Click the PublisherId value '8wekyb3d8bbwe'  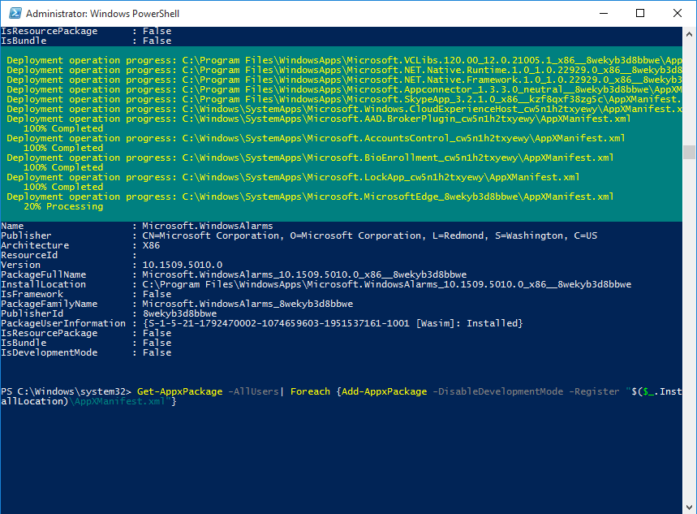(179, 314)
